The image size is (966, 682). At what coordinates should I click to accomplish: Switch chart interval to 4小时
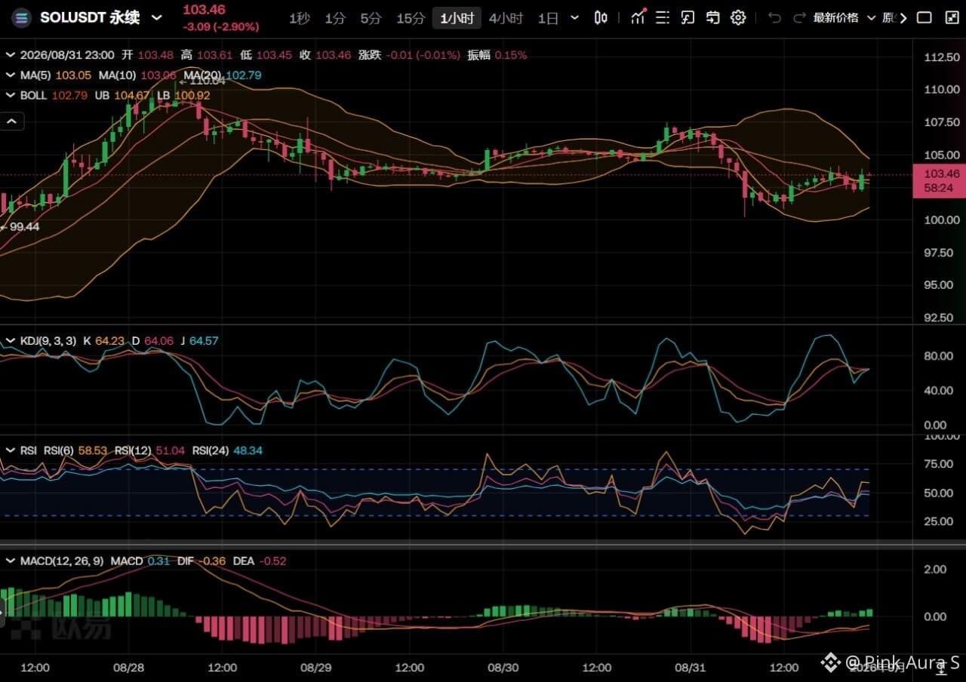(x=506, y=18)
